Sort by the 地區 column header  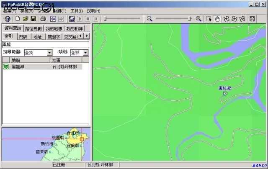66,60
